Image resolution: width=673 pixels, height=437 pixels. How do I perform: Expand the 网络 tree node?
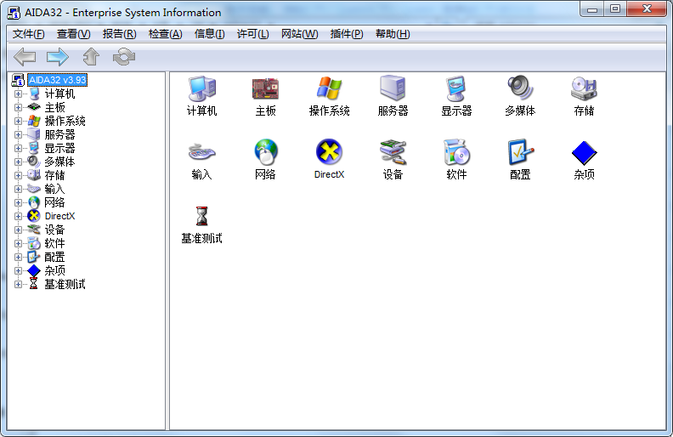pos(18,202)
